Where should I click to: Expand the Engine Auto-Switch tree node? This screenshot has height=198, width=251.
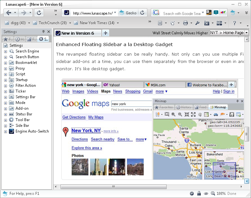5,132
